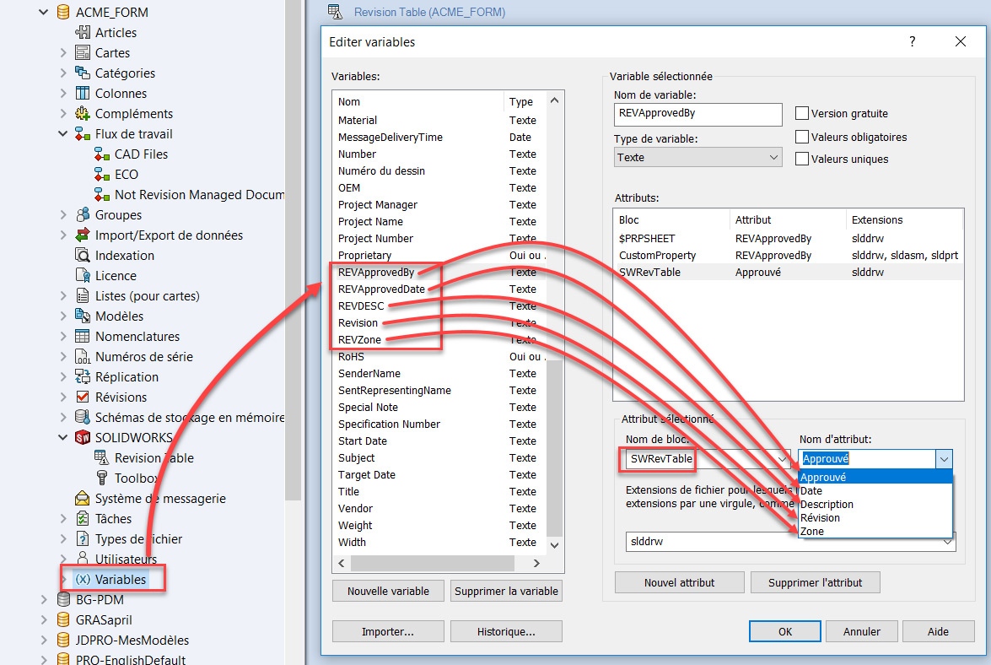Open the Nom d'attribut dropdown arrow
Screen dimensions: 991x665
944,459
